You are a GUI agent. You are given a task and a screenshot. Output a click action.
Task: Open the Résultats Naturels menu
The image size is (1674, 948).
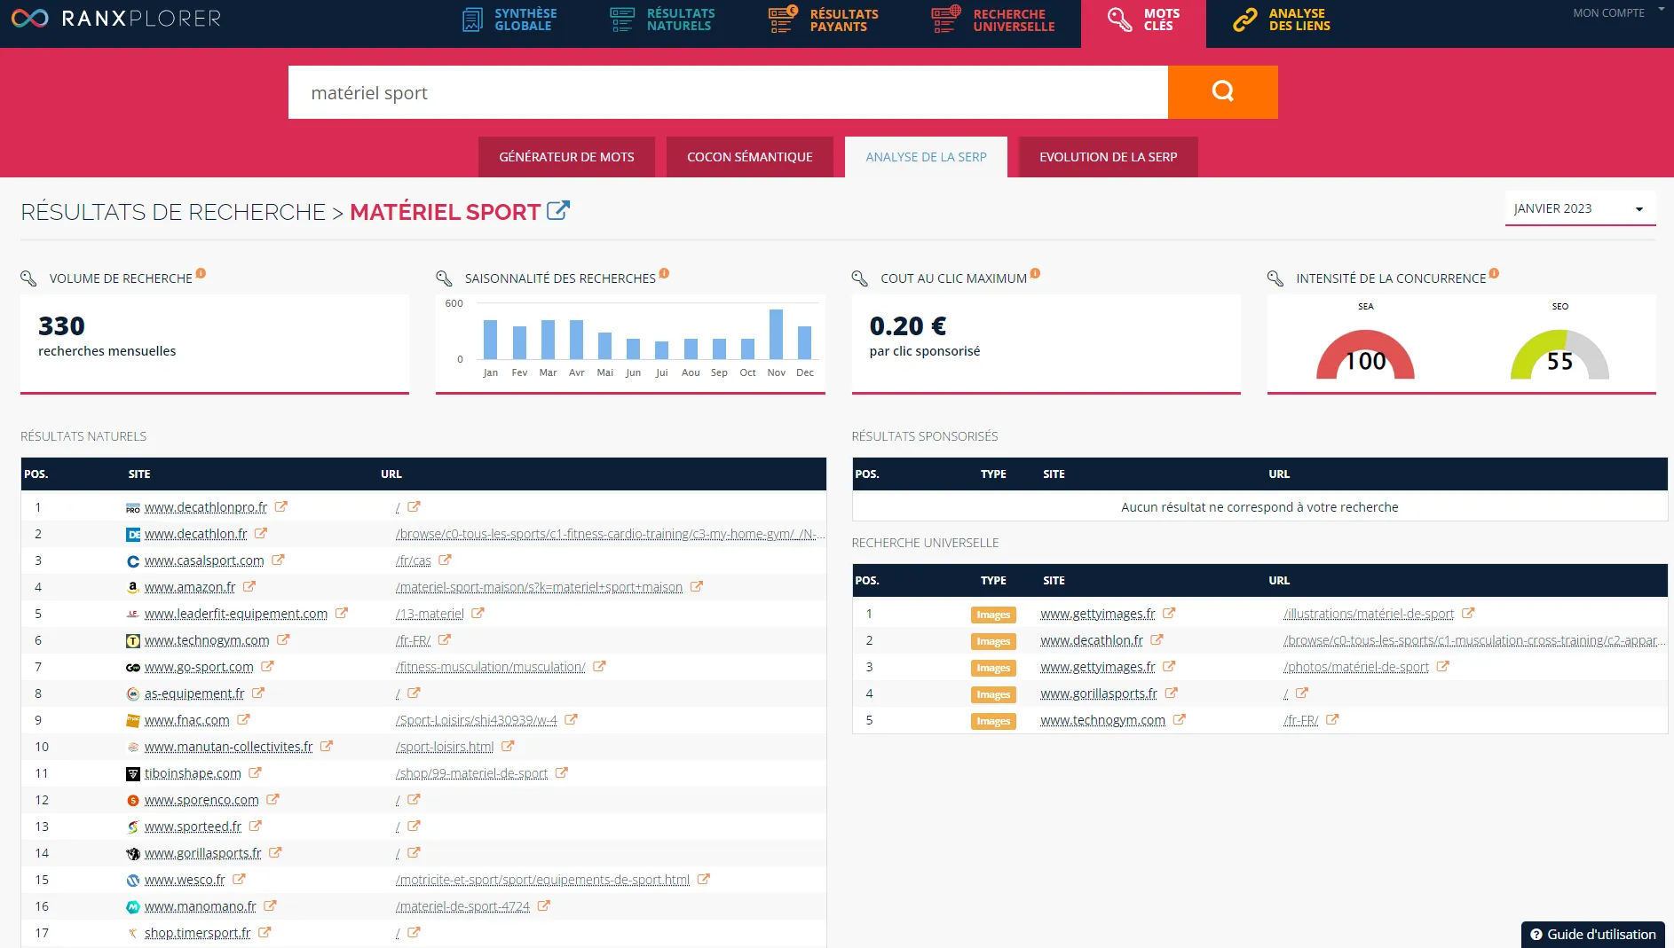(x=663, y=20)
